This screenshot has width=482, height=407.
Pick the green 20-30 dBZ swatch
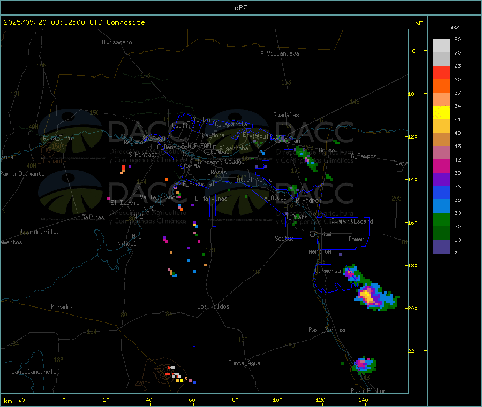(441, 219)
